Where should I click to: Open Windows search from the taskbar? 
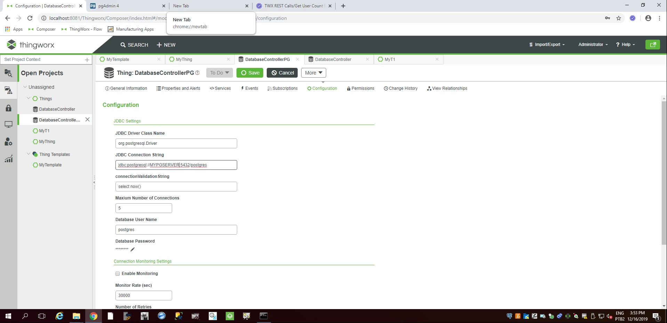[25, 316]
